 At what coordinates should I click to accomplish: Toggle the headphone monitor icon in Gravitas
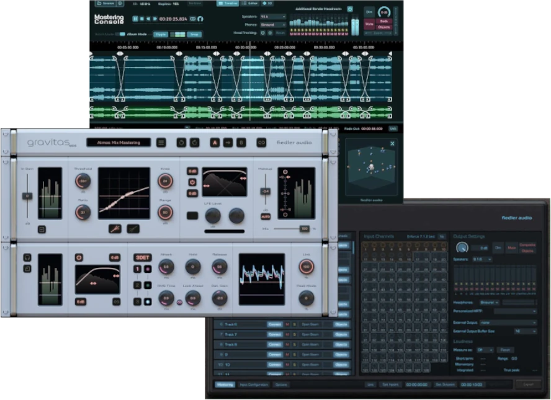pos(27,257)
